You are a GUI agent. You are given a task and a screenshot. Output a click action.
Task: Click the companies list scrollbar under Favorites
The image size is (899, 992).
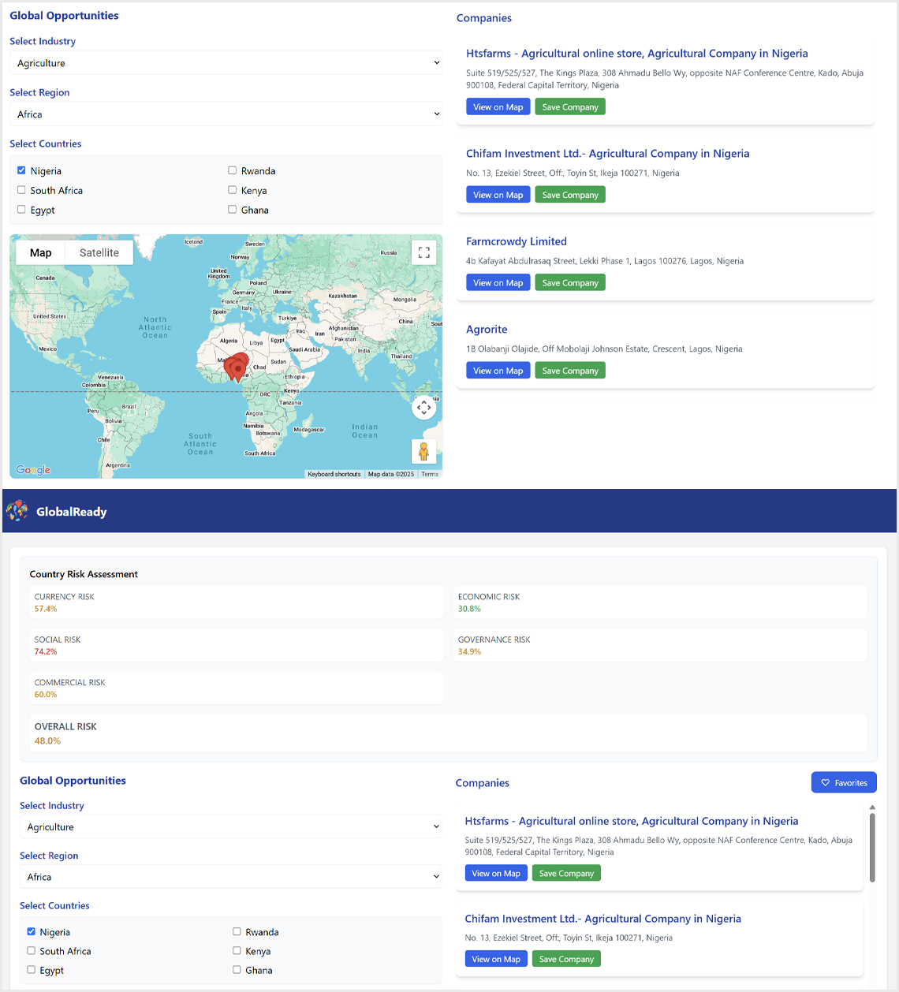(x=872, y=848)
